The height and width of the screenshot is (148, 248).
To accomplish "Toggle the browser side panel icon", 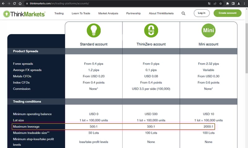I will (233, 3).
